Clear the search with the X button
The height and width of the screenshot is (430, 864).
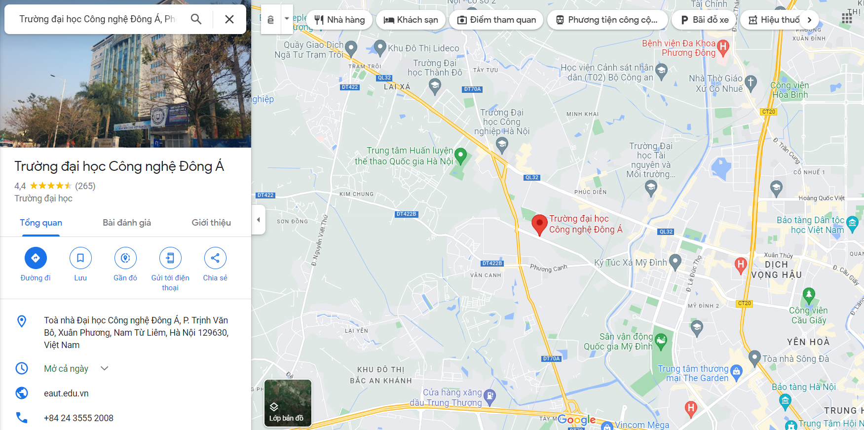[229, 19]
